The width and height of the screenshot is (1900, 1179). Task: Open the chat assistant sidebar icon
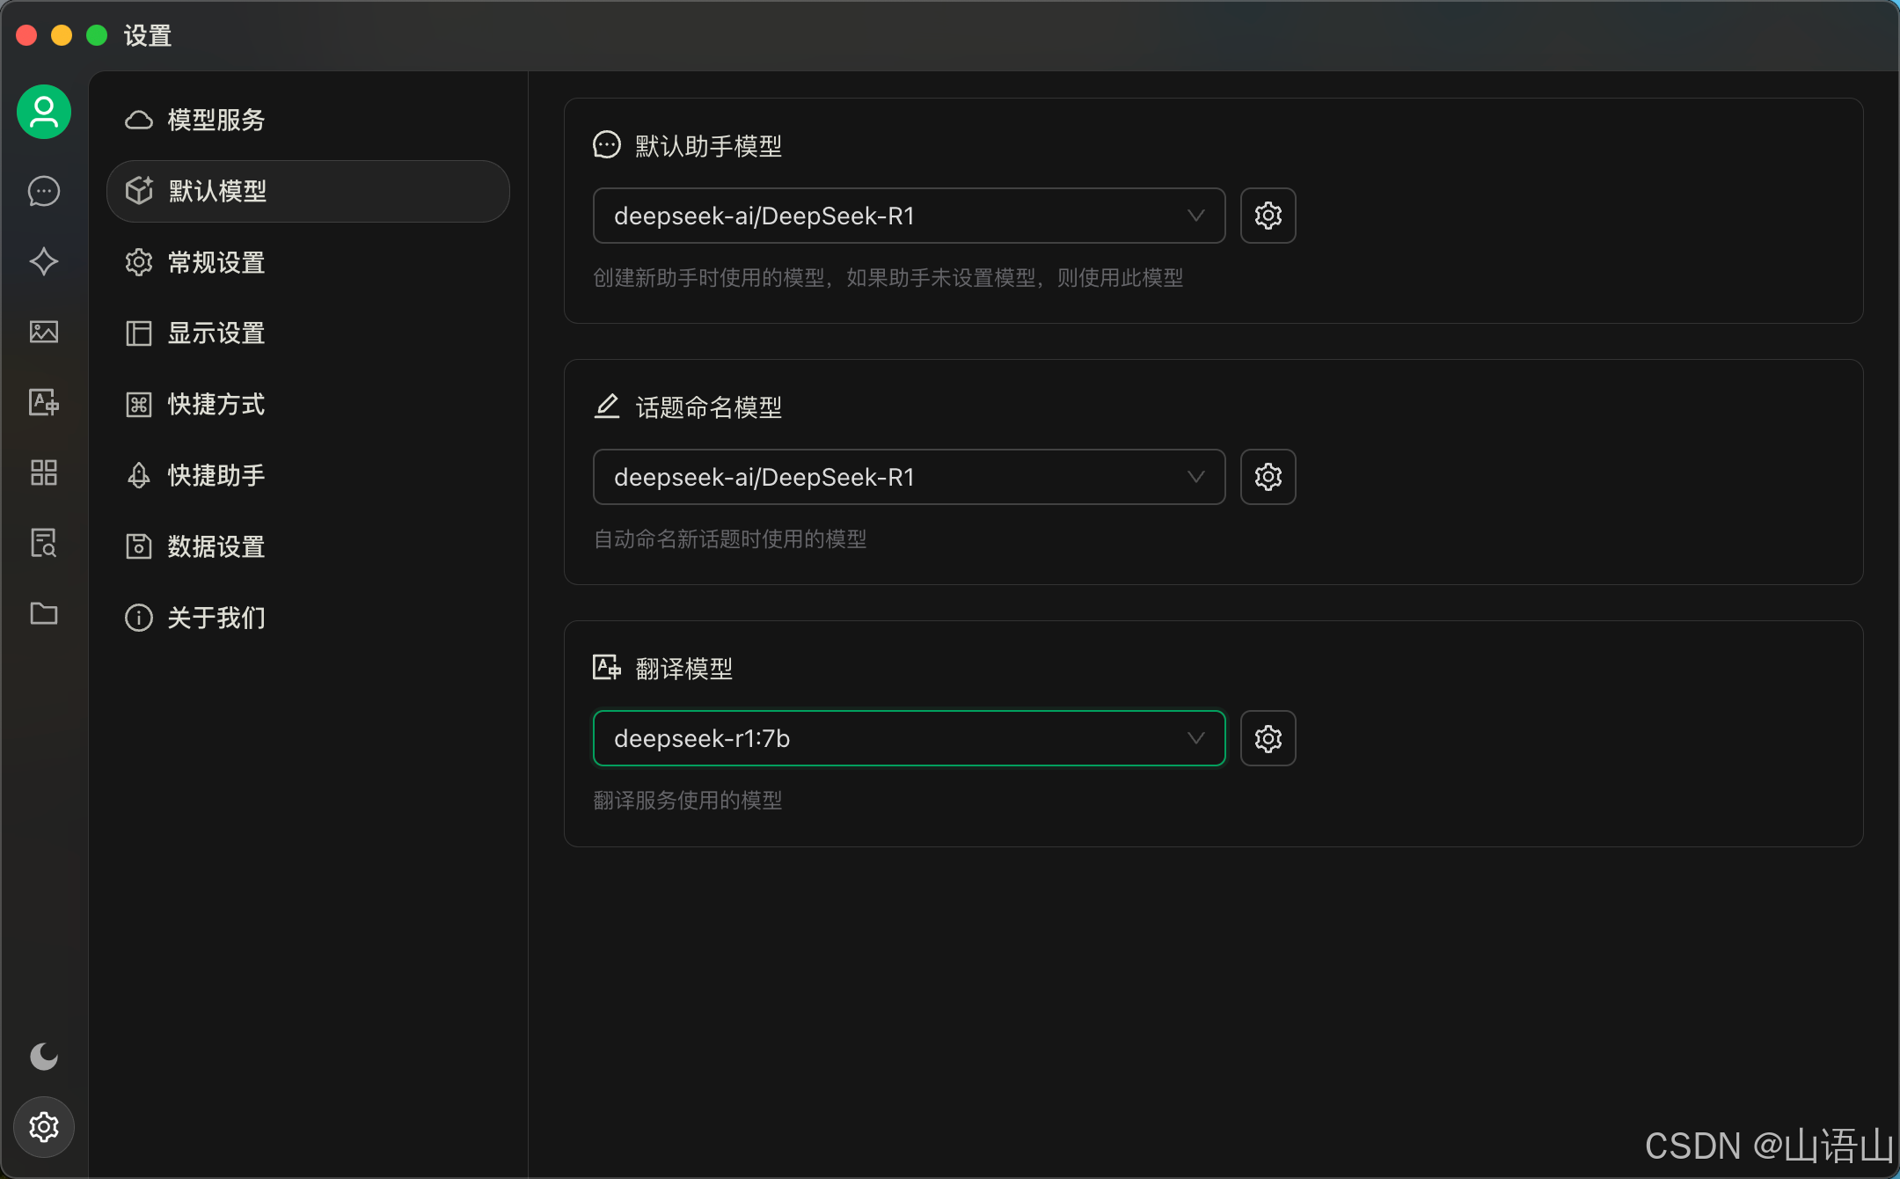pos(44,191)
